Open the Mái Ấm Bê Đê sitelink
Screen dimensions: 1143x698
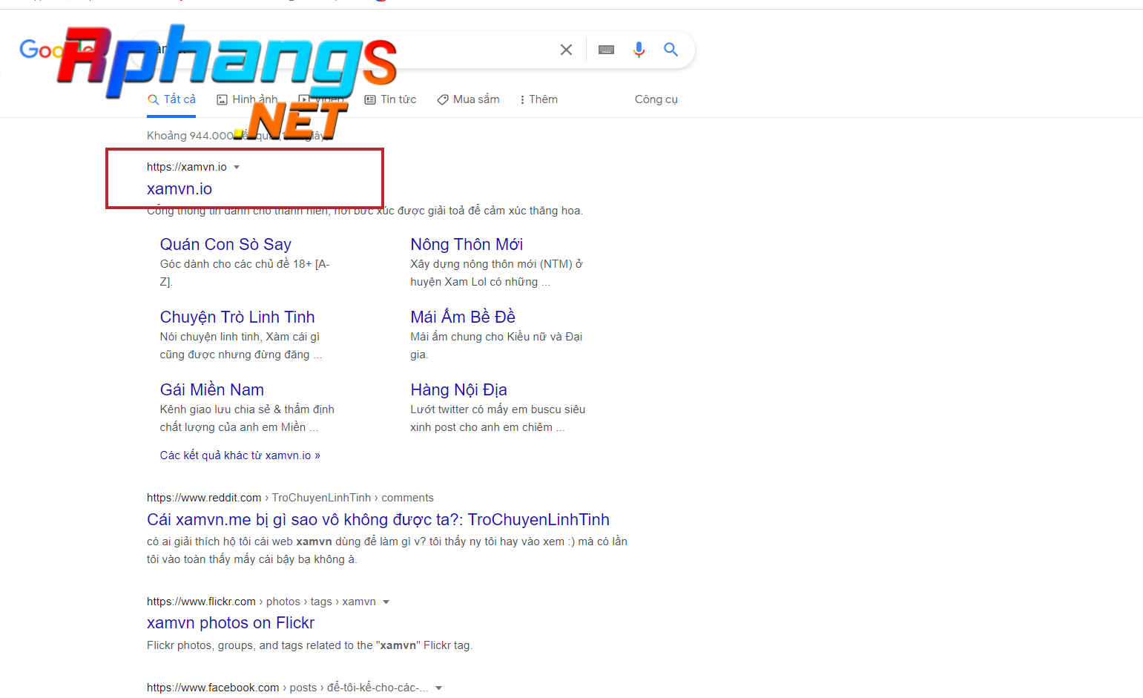tap(463, 317)
